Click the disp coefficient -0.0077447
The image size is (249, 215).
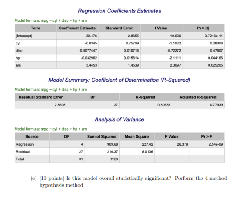88,51
